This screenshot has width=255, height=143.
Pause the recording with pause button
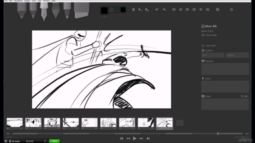coord(6,141)
